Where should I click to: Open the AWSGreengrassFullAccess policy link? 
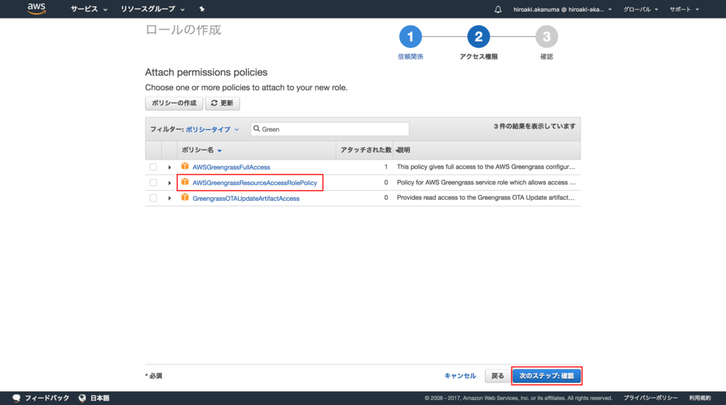point(231,167)
